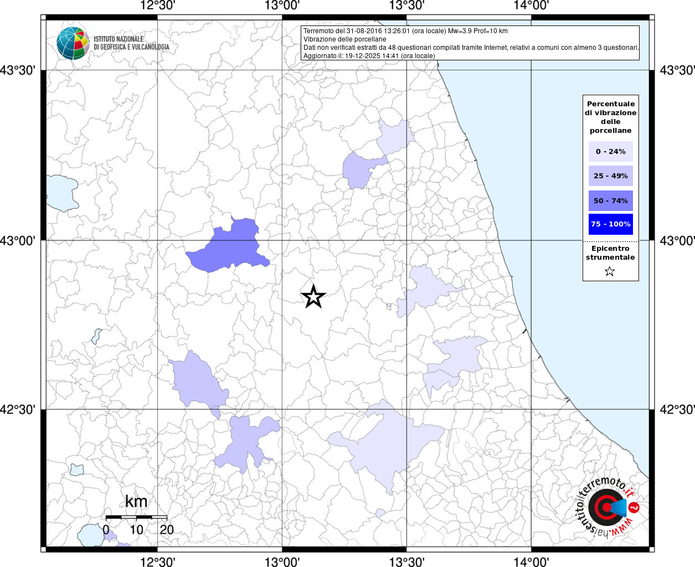Image resolution: width=695 pixels, height=567 pixels.
Task: Click the epicenter star on the map
Action: tap(313, 297)
